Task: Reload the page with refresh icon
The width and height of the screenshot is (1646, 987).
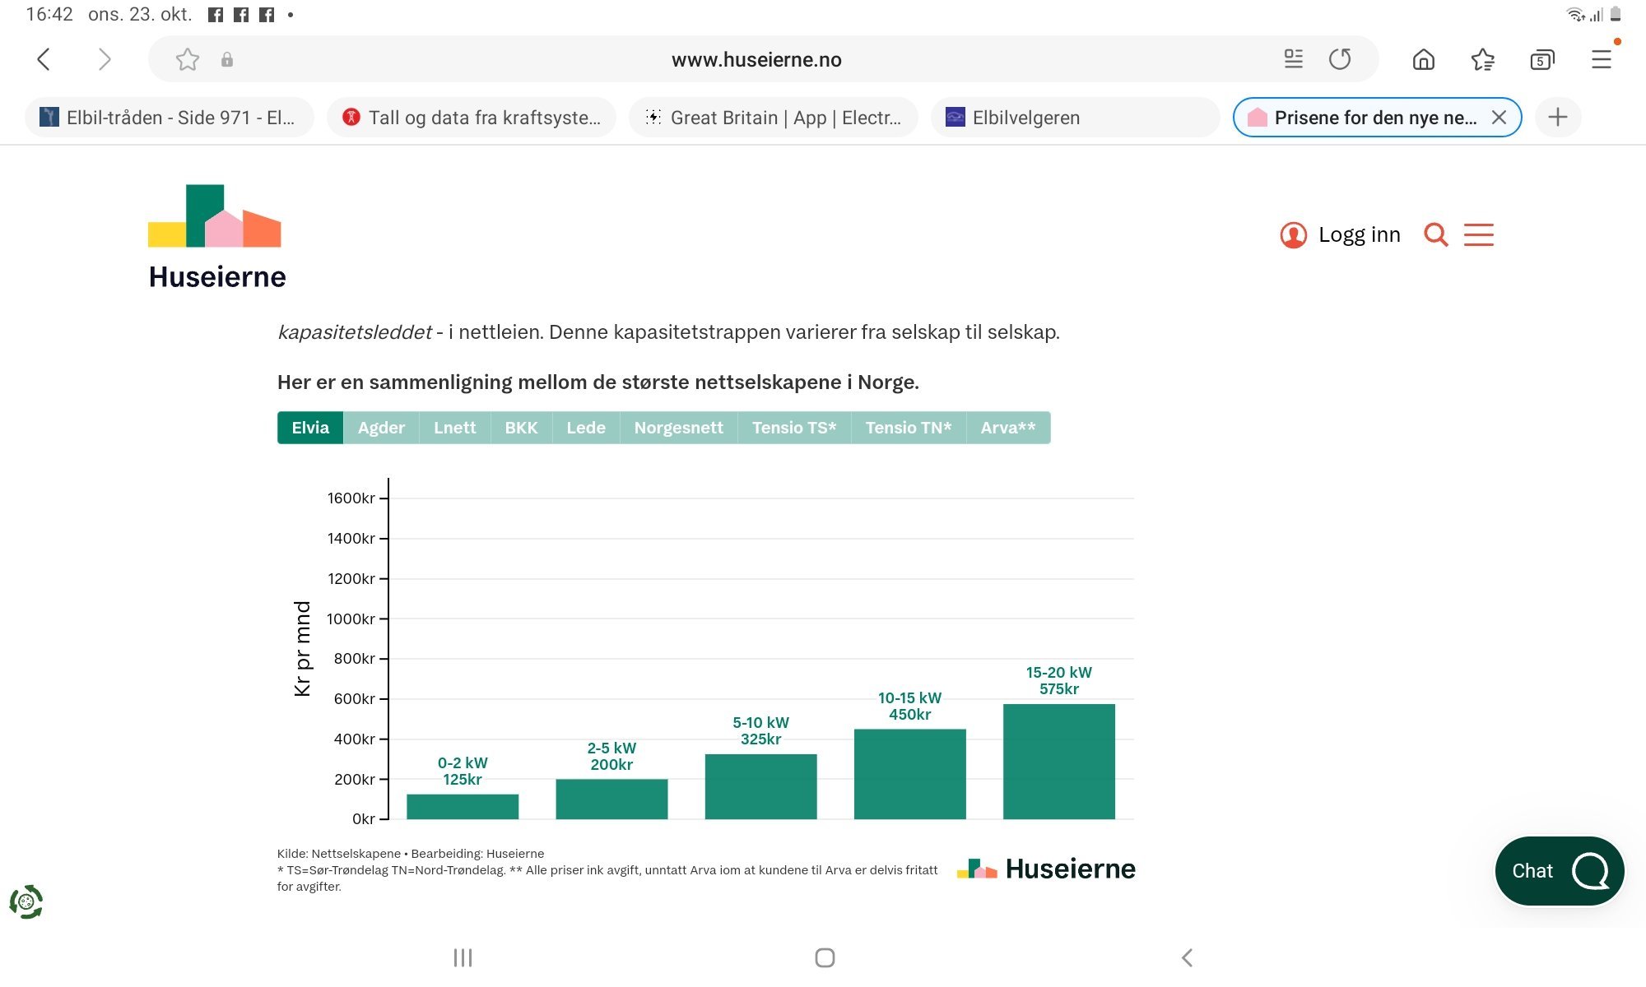Action: click(x=1340, y=59)
